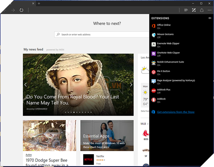Click the Netflix app logo
Viewport: 214px width, 167px height.
[x=88, y=160]
